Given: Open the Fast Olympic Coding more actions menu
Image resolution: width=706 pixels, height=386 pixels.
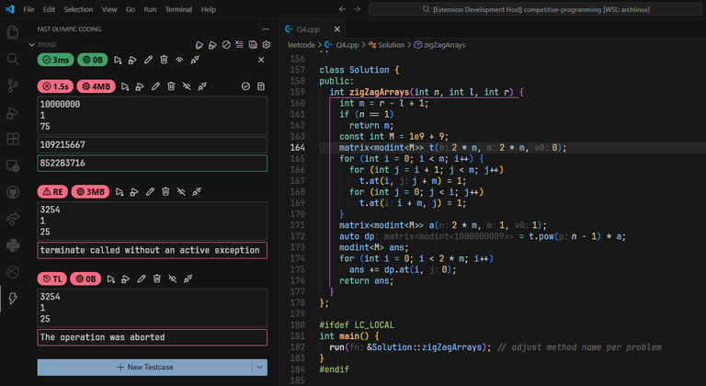Looking at the screenshot, I should [x=266, y=28].
